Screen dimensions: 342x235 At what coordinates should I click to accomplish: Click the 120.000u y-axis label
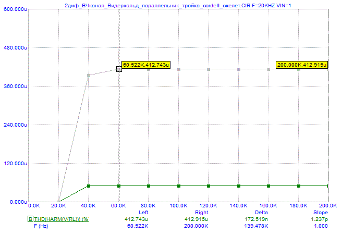15,164
